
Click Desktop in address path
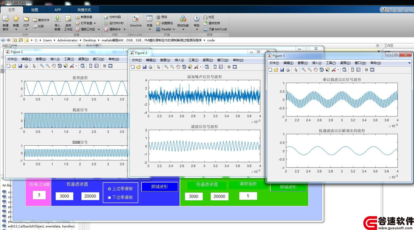[90, 40]
